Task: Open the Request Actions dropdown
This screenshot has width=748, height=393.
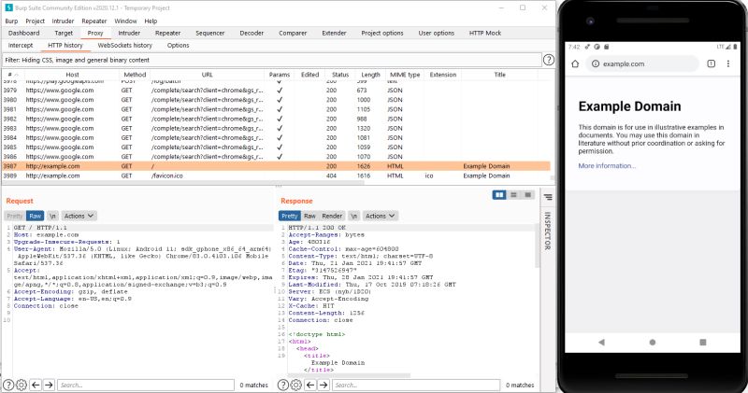Action: point(79,216)
